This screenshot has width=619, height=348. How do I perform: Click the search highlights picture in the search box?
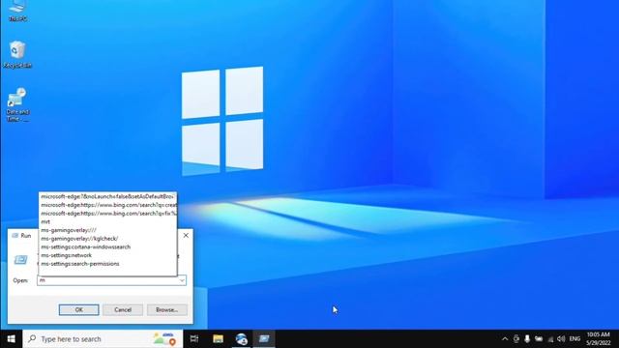165,339
